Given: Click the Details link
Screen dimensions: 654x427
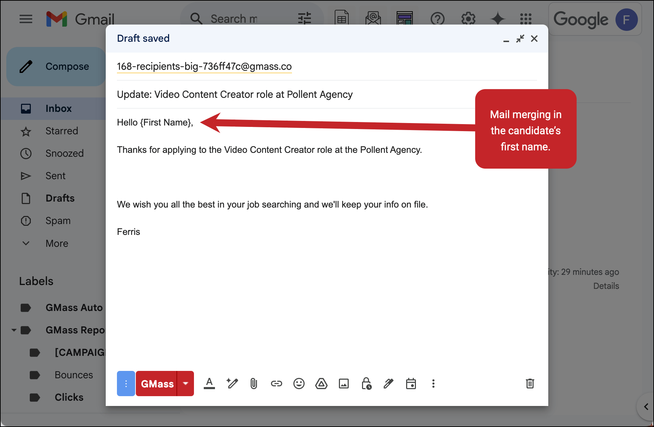Looking at the screenshot, I should coord(606,286).
